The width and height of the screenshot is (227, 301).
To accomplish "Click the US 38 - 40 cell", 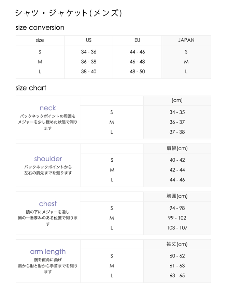I will (x=89, y=72).
